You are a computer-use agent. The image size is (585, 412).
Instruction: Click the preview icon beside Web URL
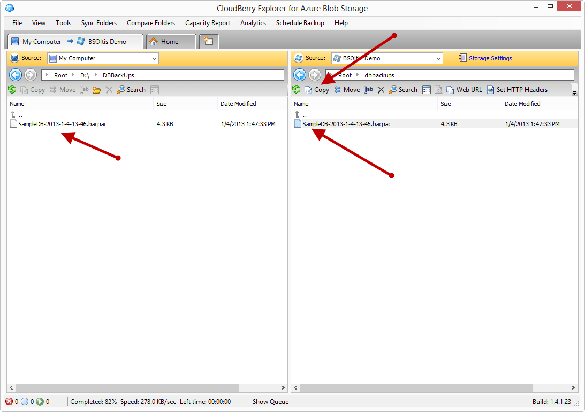coord(439,90)
